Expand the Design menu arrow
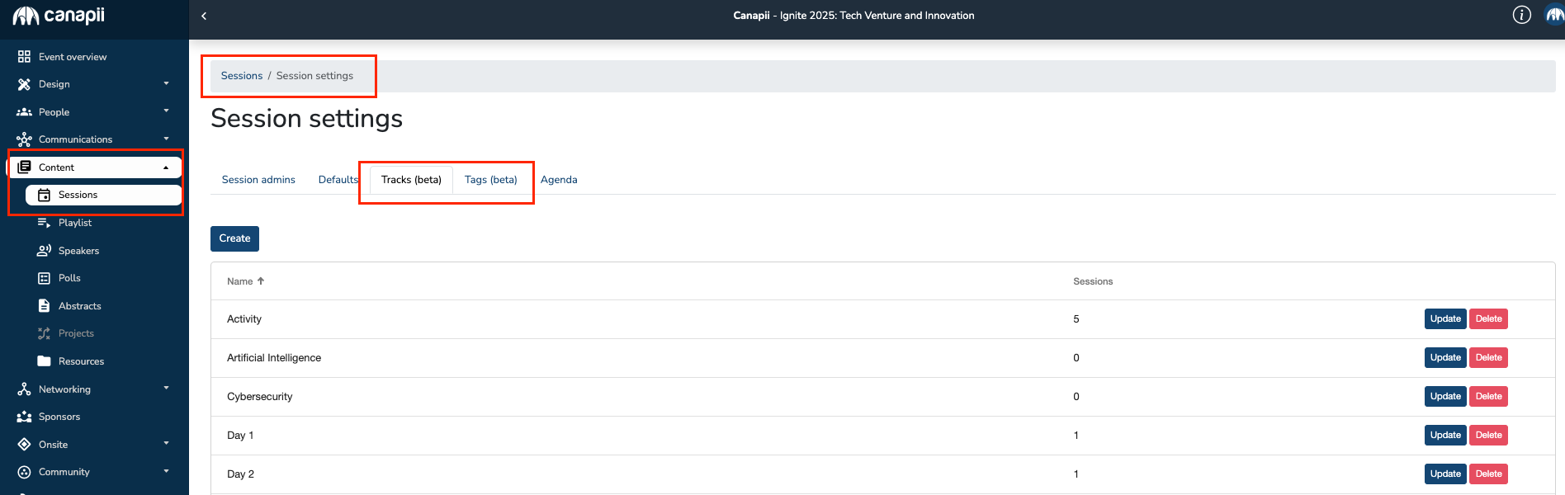This screenshot has height=495, width=1565. (x=166, y=84)
